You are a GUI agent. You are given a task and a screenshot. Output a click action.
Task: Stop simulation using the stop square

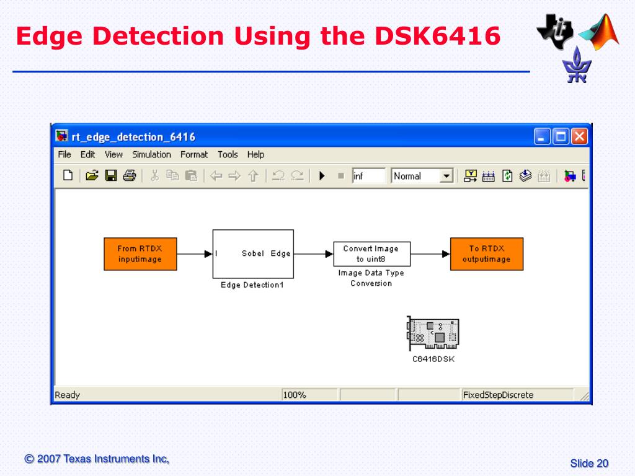341,176
